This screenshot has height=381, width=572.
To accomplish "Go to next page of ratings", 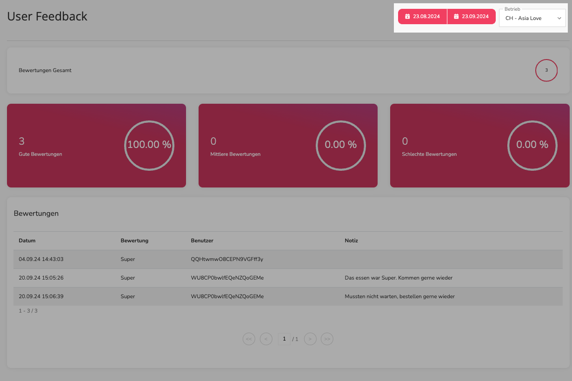I will coord(310,339).
